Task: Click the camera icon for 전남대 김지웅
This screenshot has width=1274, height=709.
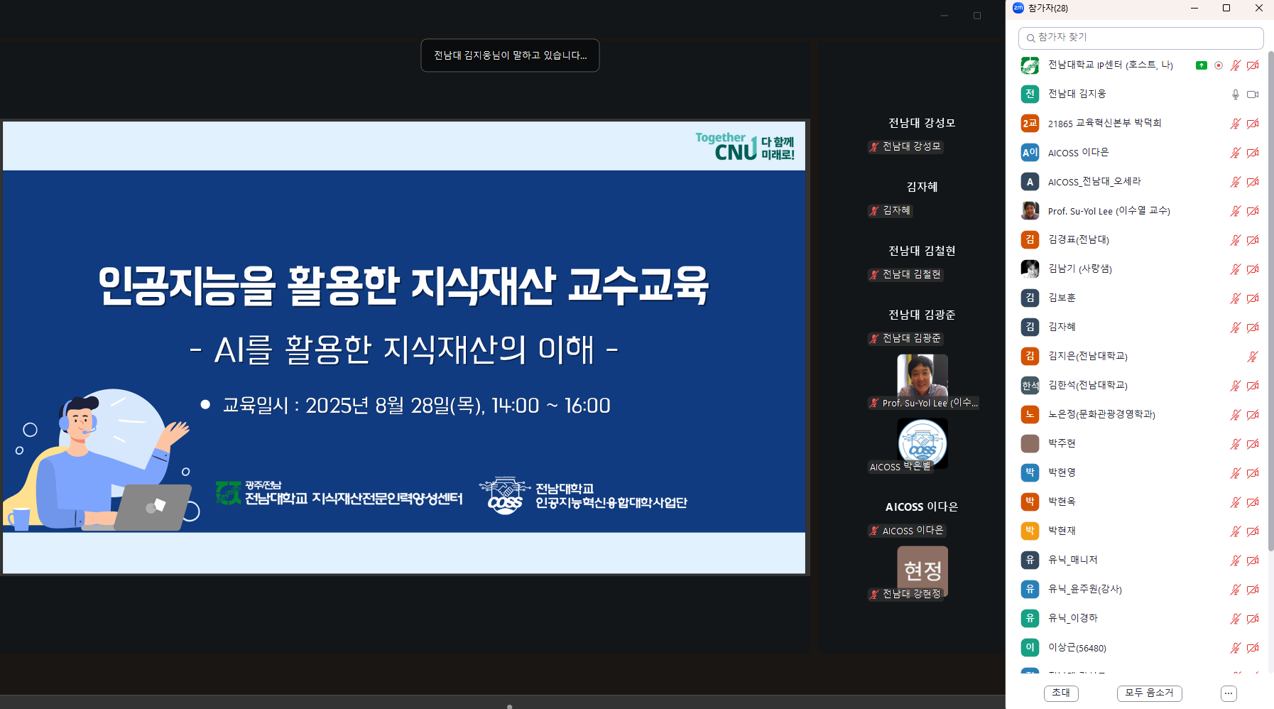Action: coord(1253,94)
